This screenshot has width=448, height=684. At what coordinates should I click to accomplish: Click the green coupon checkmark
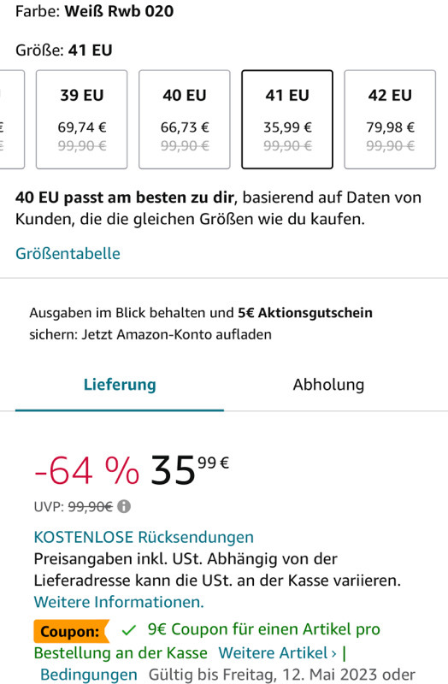(129, 630)
